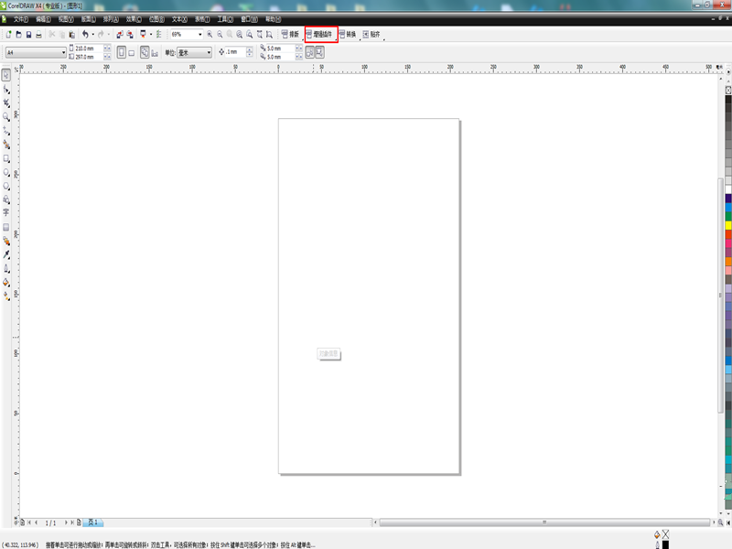Select the Zoom tool in toolbox
The height and width of the screenshot is (549, 732).
pyautogui.click(x=6, y=117)
